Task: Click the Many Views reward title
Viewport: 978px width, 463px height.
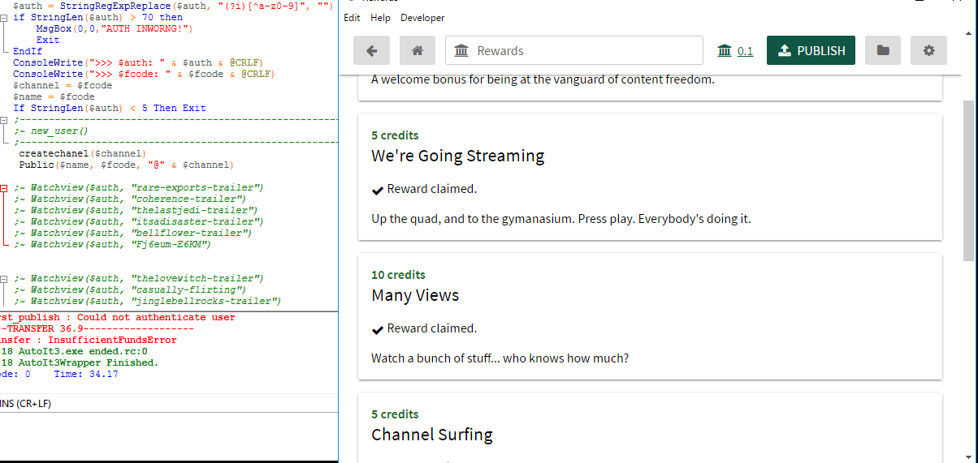Action: pos(415,295)
